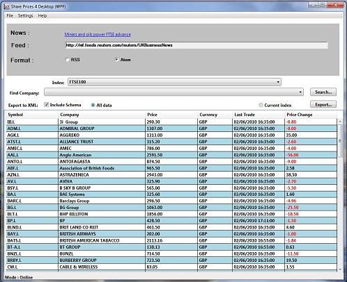
Task: Click the 17:11:00 last trade time for BP
Action: pos(259,221)
